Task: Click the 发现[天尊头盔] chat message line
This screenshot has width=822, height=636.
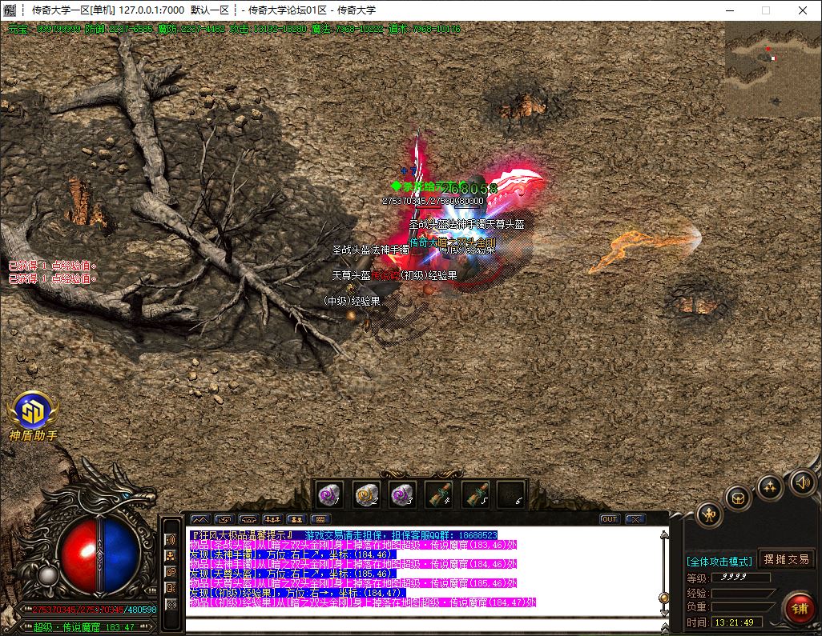Action: click(292, 574)
